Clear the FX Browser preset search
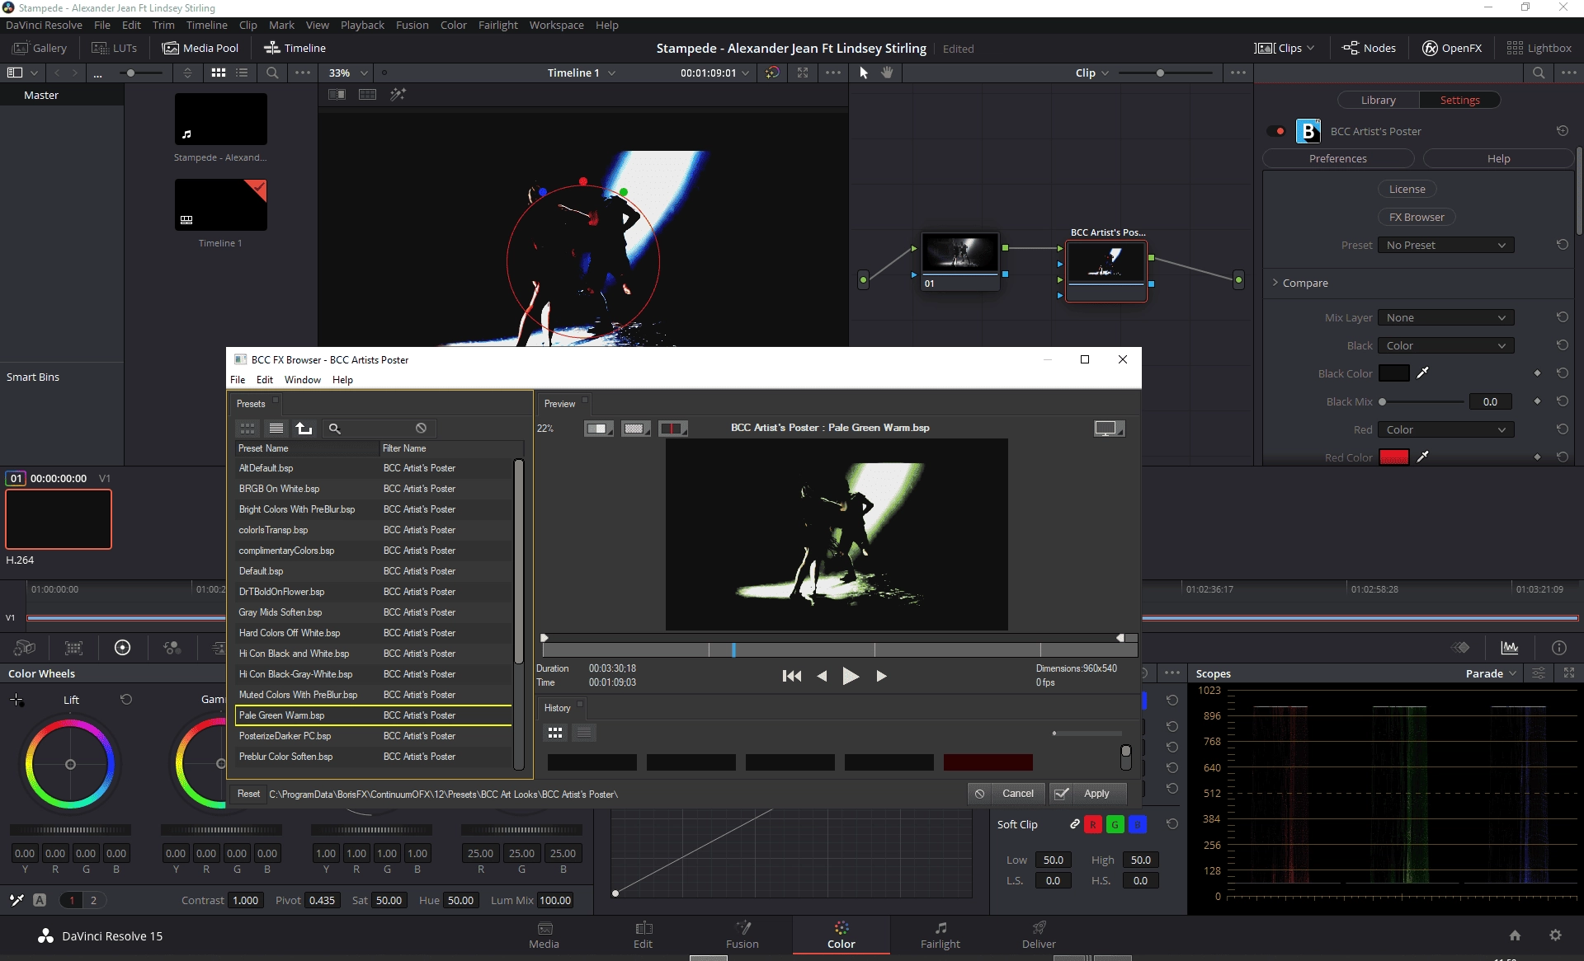Image resolution: width=1584 pixels, height=961 pixels. (x=421, y=428)
